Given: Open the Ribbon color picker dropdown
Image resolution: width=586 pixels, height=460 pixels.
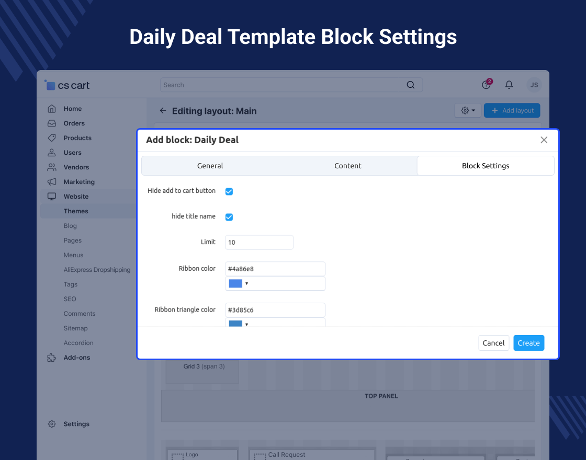Looking at the screenshot, I should tap(246, 283).
